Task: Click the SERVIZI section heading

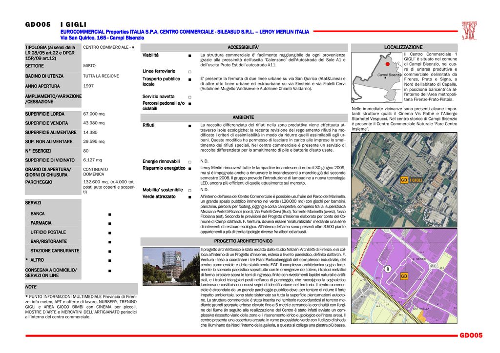Action: click(x=33, y=203)
